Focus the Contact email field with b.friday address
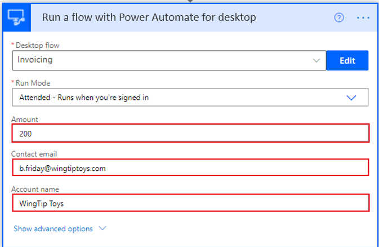Viewport: 379px width, 247px height. [x=190, y=167]
